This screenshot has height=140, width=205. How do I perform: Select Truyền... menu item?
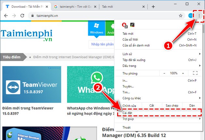click(158, 87)
